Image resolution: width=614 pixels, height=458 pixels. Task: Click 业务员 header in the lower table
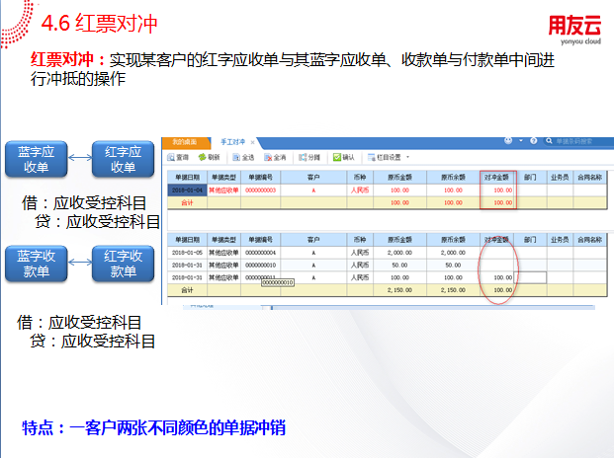coord(560,240)
